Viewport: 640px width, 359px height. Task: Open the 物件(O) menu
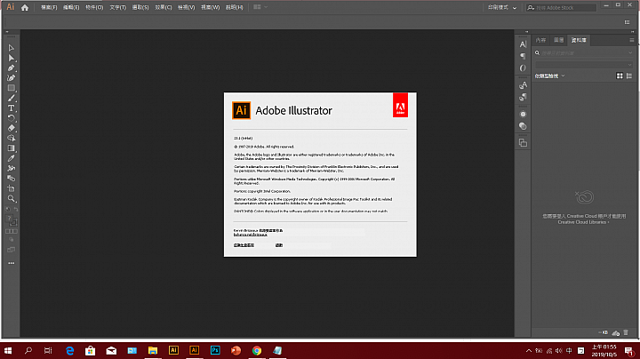(x=94, y=7)
